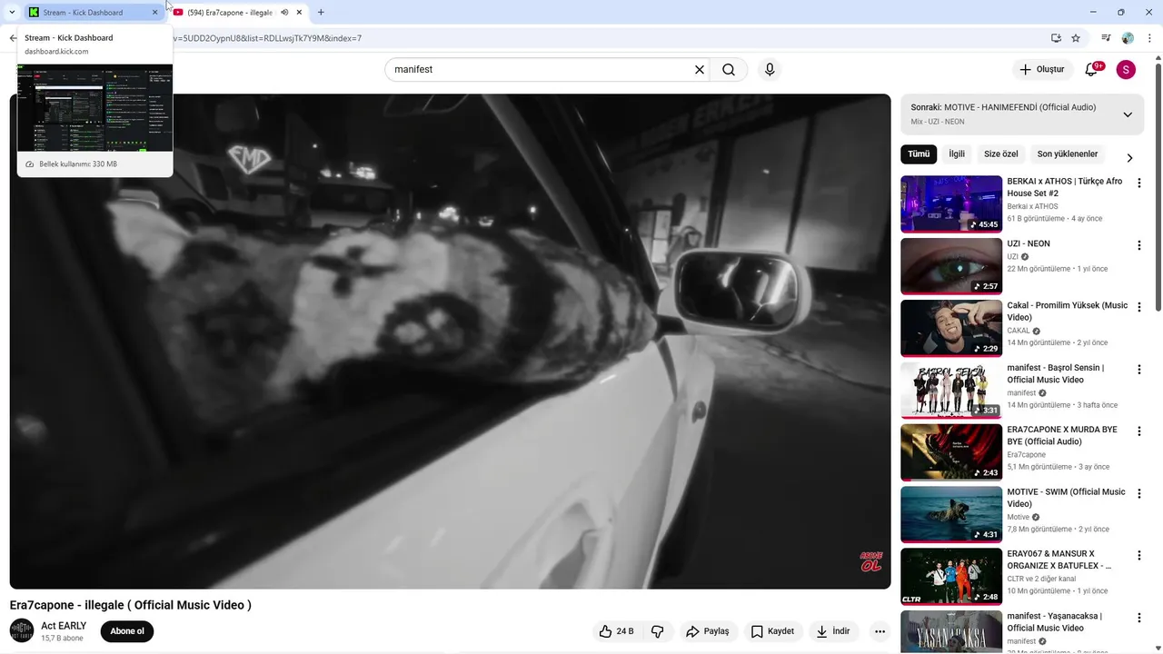Close the Era7capone YouTube tab
Image resolution: width=1163 pixels, height=654 pixels.
(x=299, y=13)
